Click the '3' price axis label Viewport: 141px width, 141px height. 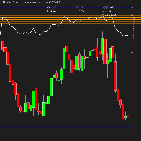132,127
